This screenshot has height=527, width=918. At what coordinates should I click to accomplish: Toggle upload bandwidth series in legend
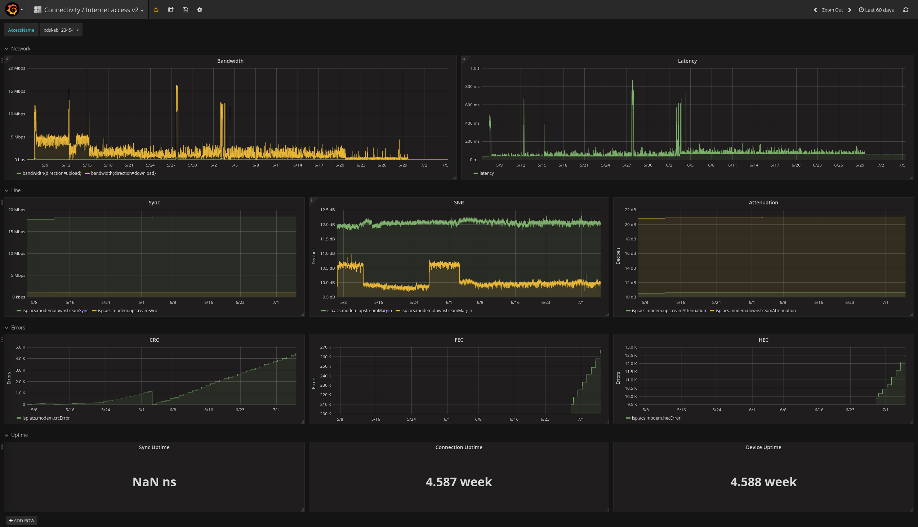click(x=52, y=173)
